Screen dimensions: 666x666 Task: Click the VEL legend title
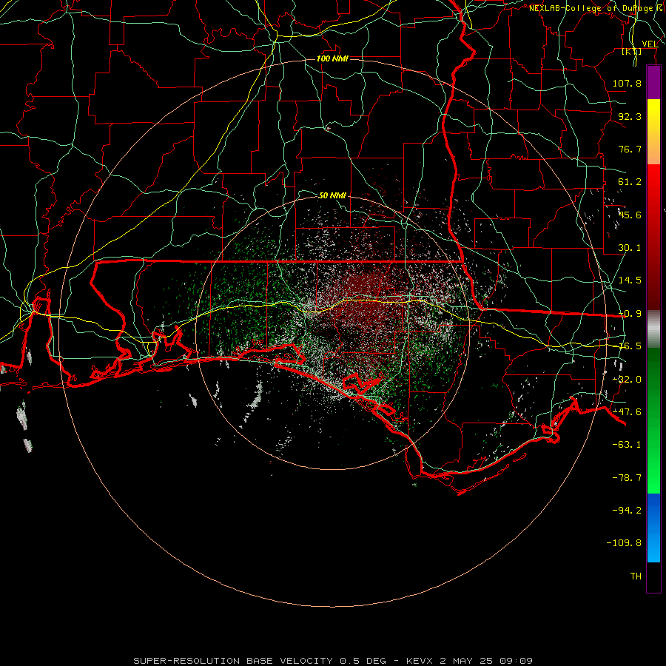coord(650,44)
